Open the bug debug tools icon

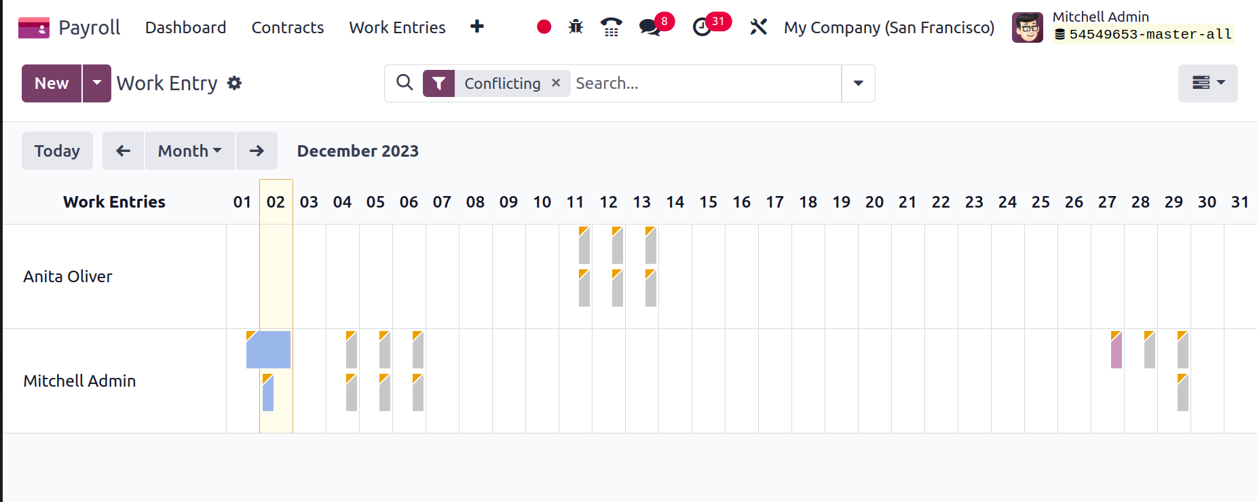point(576,27)
